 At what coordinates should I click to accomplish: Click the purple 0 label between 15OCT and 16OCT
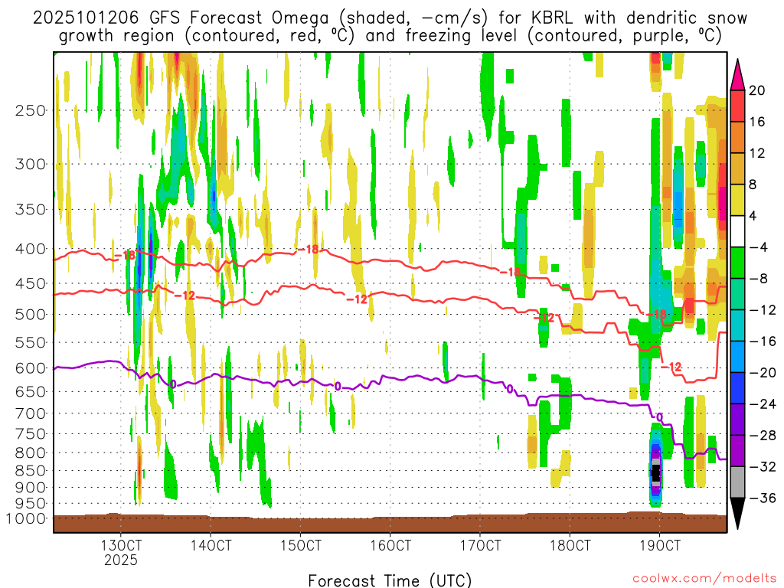point(338,387)
